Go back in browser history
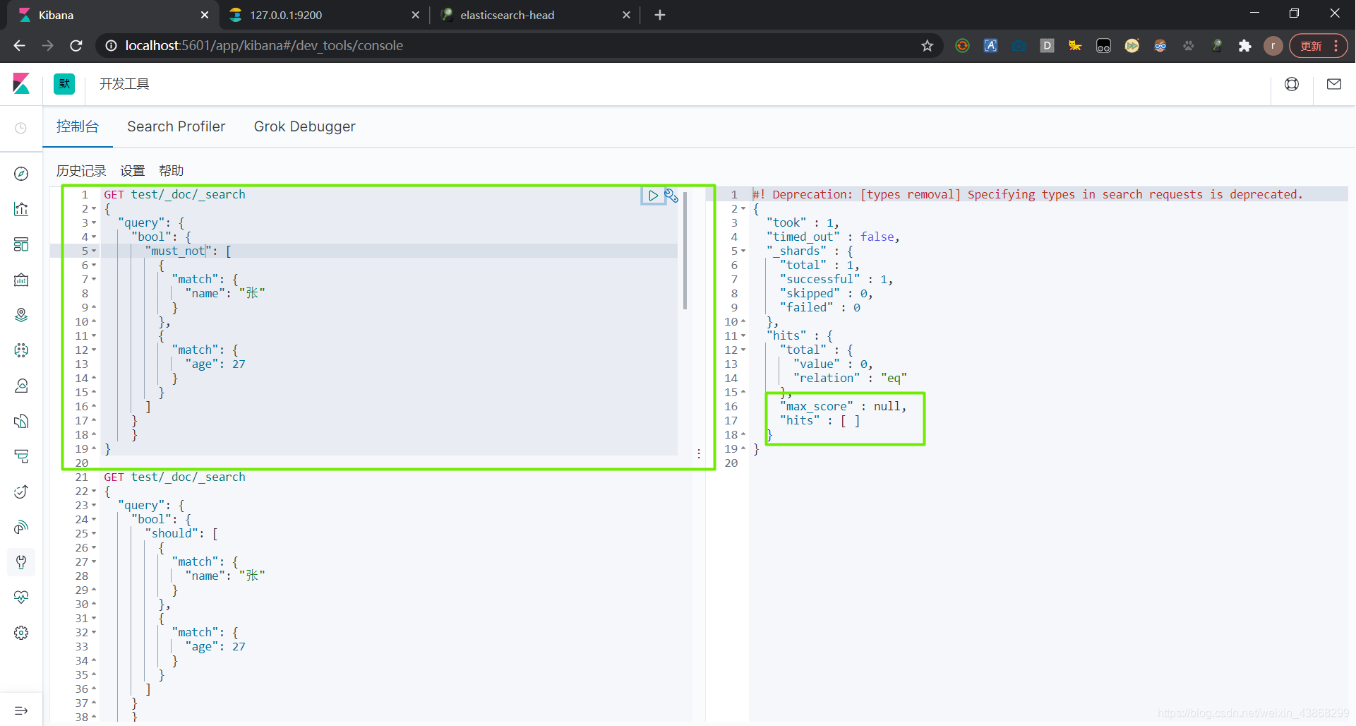 (20, 46)
